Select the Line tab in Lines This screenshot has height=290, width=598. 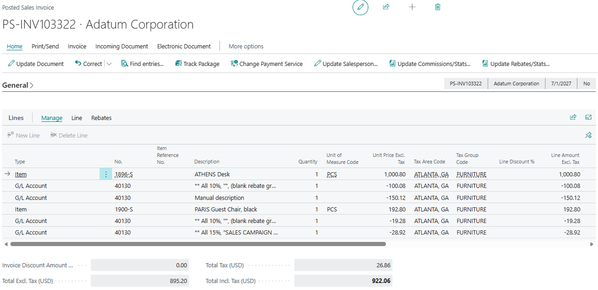click(77, 118)
